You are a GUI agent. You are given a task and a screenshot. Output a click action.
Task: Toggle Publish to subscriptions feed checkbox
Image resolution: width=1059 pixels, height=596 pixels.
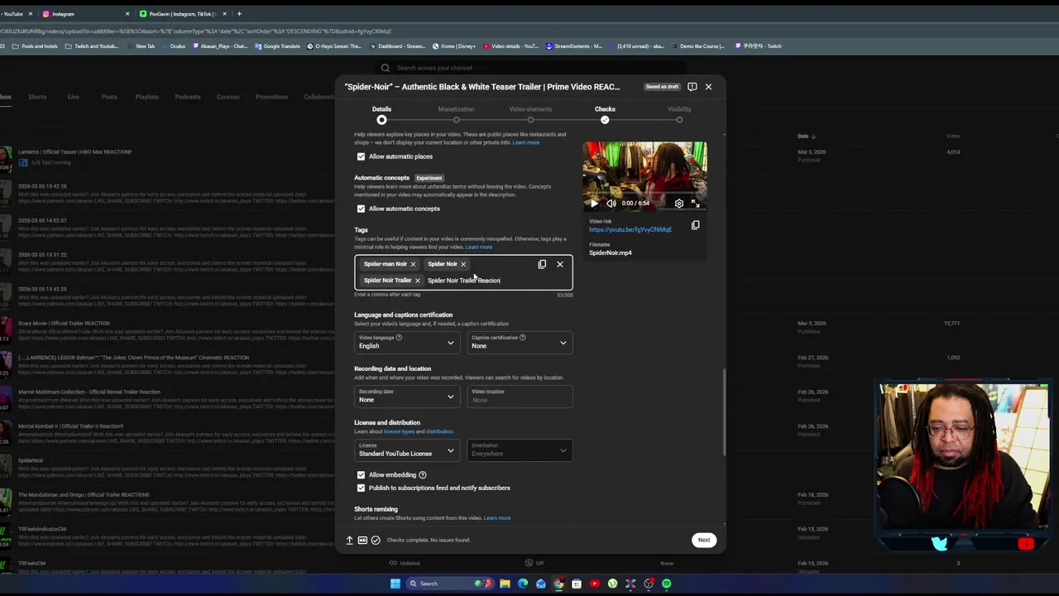point(361,488)
